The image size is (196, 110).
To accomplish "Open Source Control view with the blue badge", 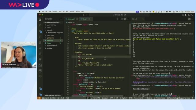I will click(x=40, y=31).
